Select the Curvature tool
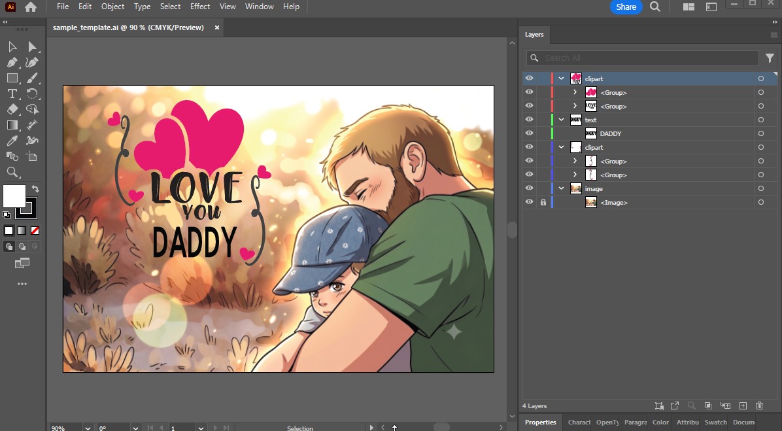Screen dimensions: 782x431 click(33, 63)
